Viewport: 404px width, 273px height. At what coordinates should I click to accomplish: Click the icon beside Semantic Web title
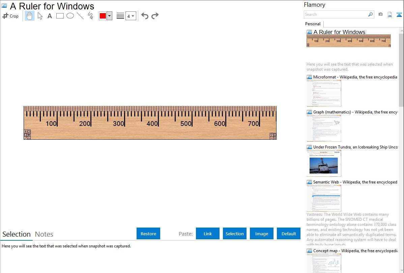point(310,182)
